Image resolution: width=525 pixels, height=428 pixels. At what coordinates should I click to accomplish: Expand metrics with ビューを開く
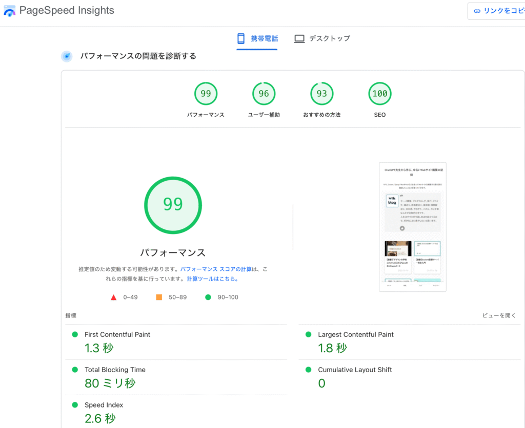coord(499,315)
